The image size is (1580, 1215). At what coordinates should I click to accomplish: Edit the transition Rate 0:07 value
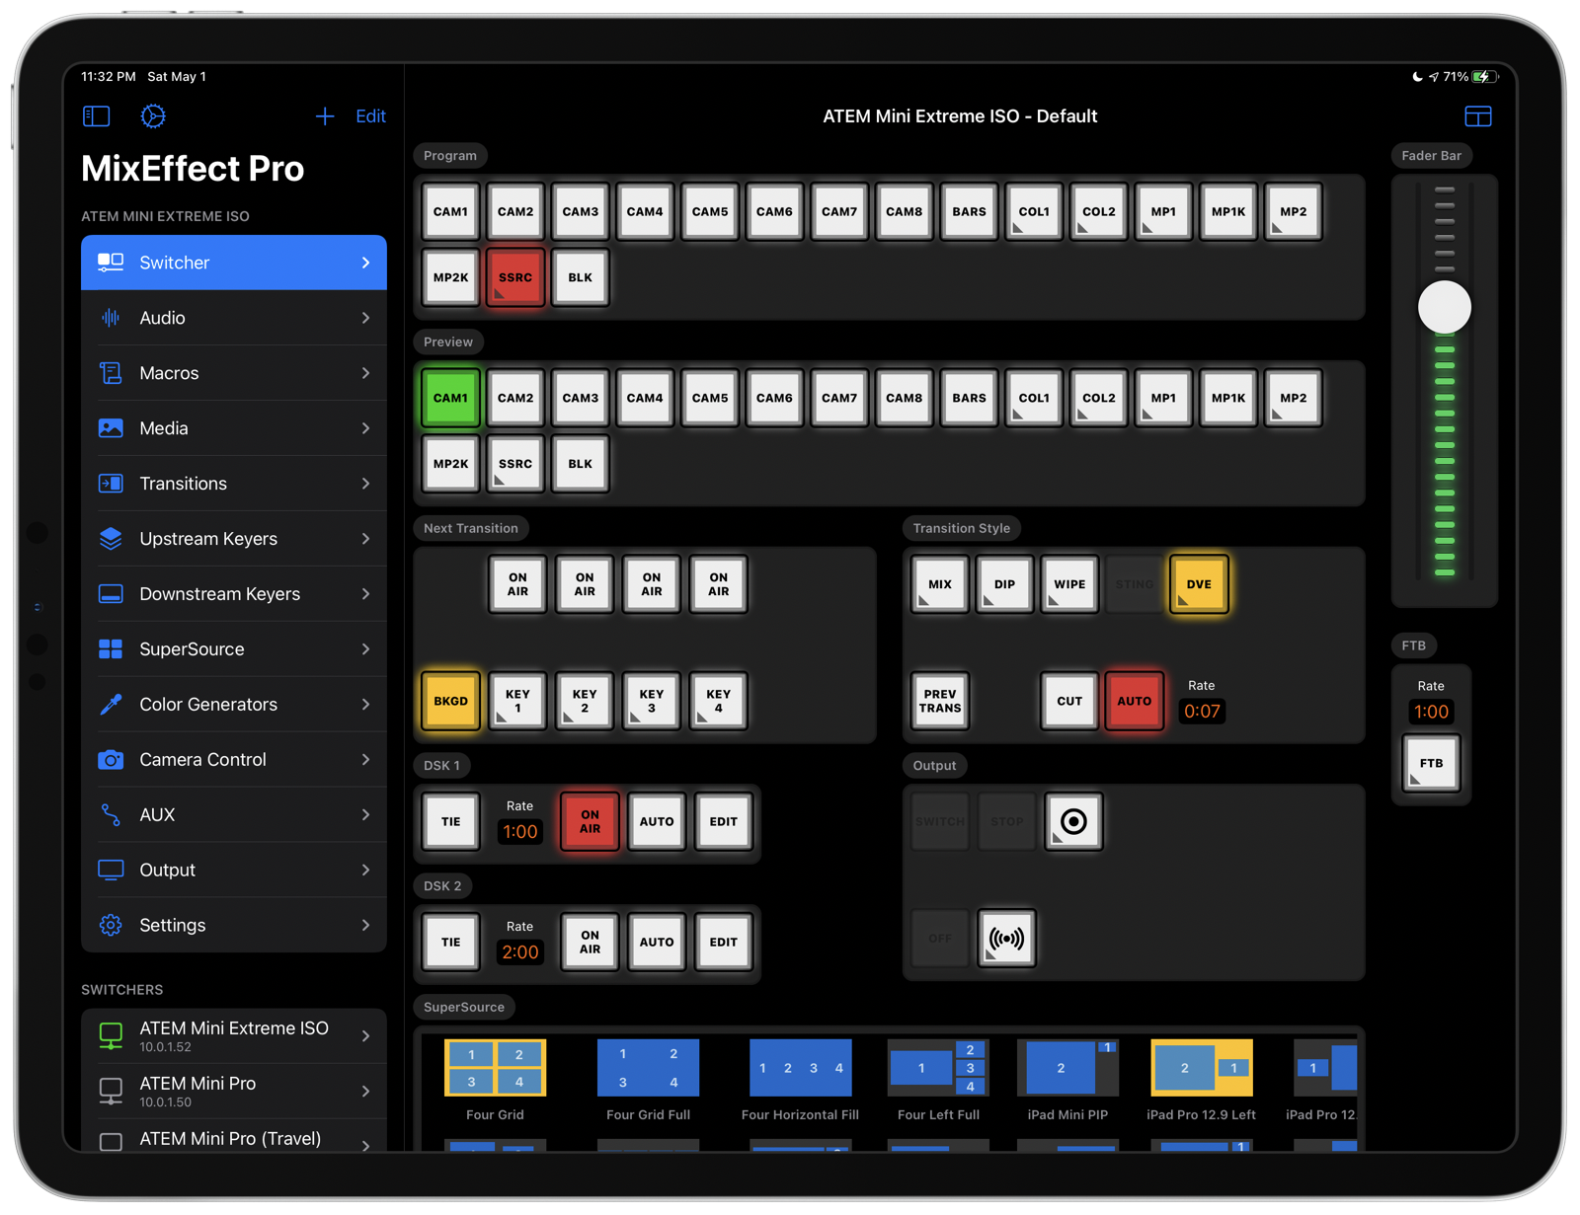coord(1202,711)
